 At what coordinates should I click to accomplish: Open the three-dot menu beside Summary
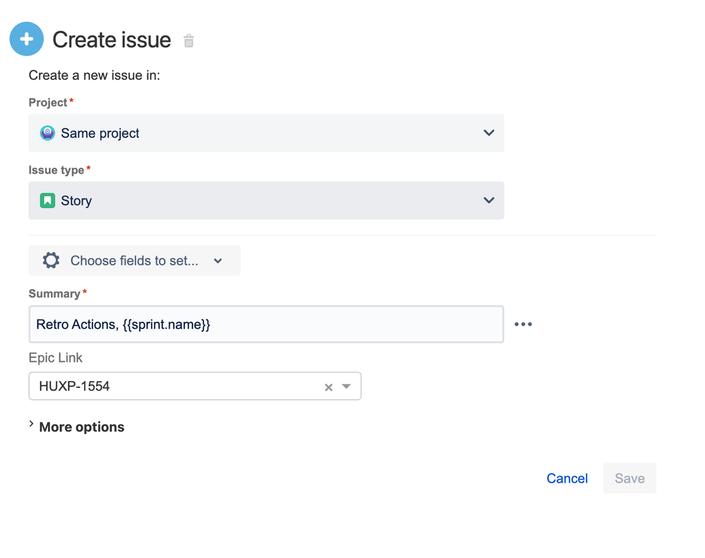pyautogui.click(x=523, y=325)
